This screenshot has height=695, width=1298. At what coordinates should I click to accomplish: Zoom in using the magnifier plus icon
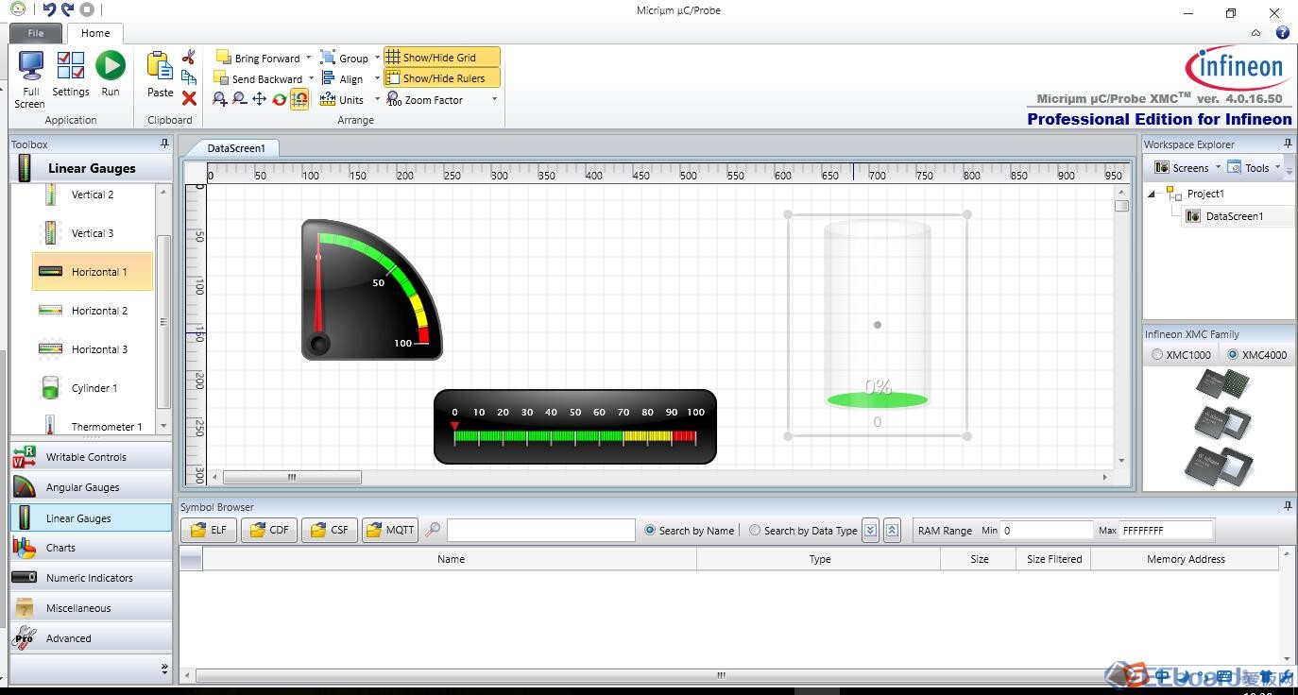(220, 99)
